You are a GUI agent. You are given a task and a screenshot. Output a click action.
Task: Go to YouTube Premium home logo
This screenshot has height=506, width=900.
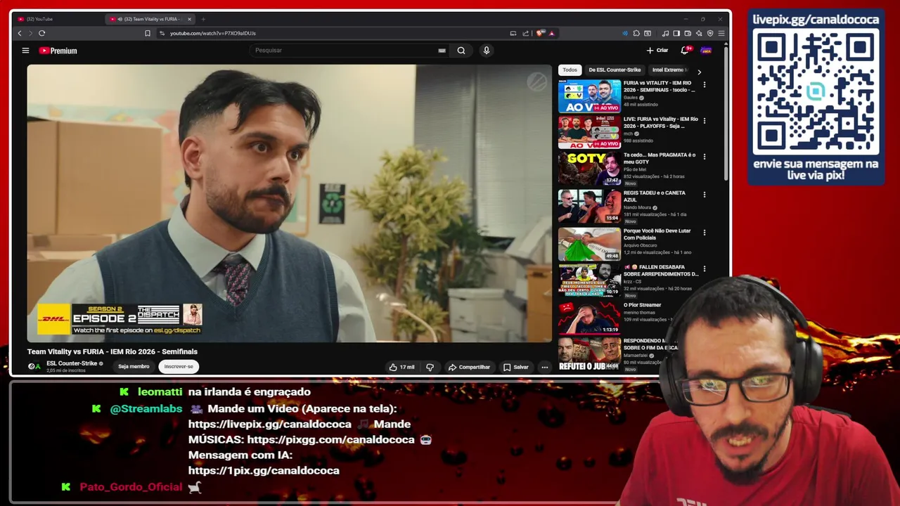point(58,51)
